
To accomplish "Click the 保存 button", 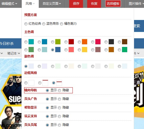I will 76,4.
